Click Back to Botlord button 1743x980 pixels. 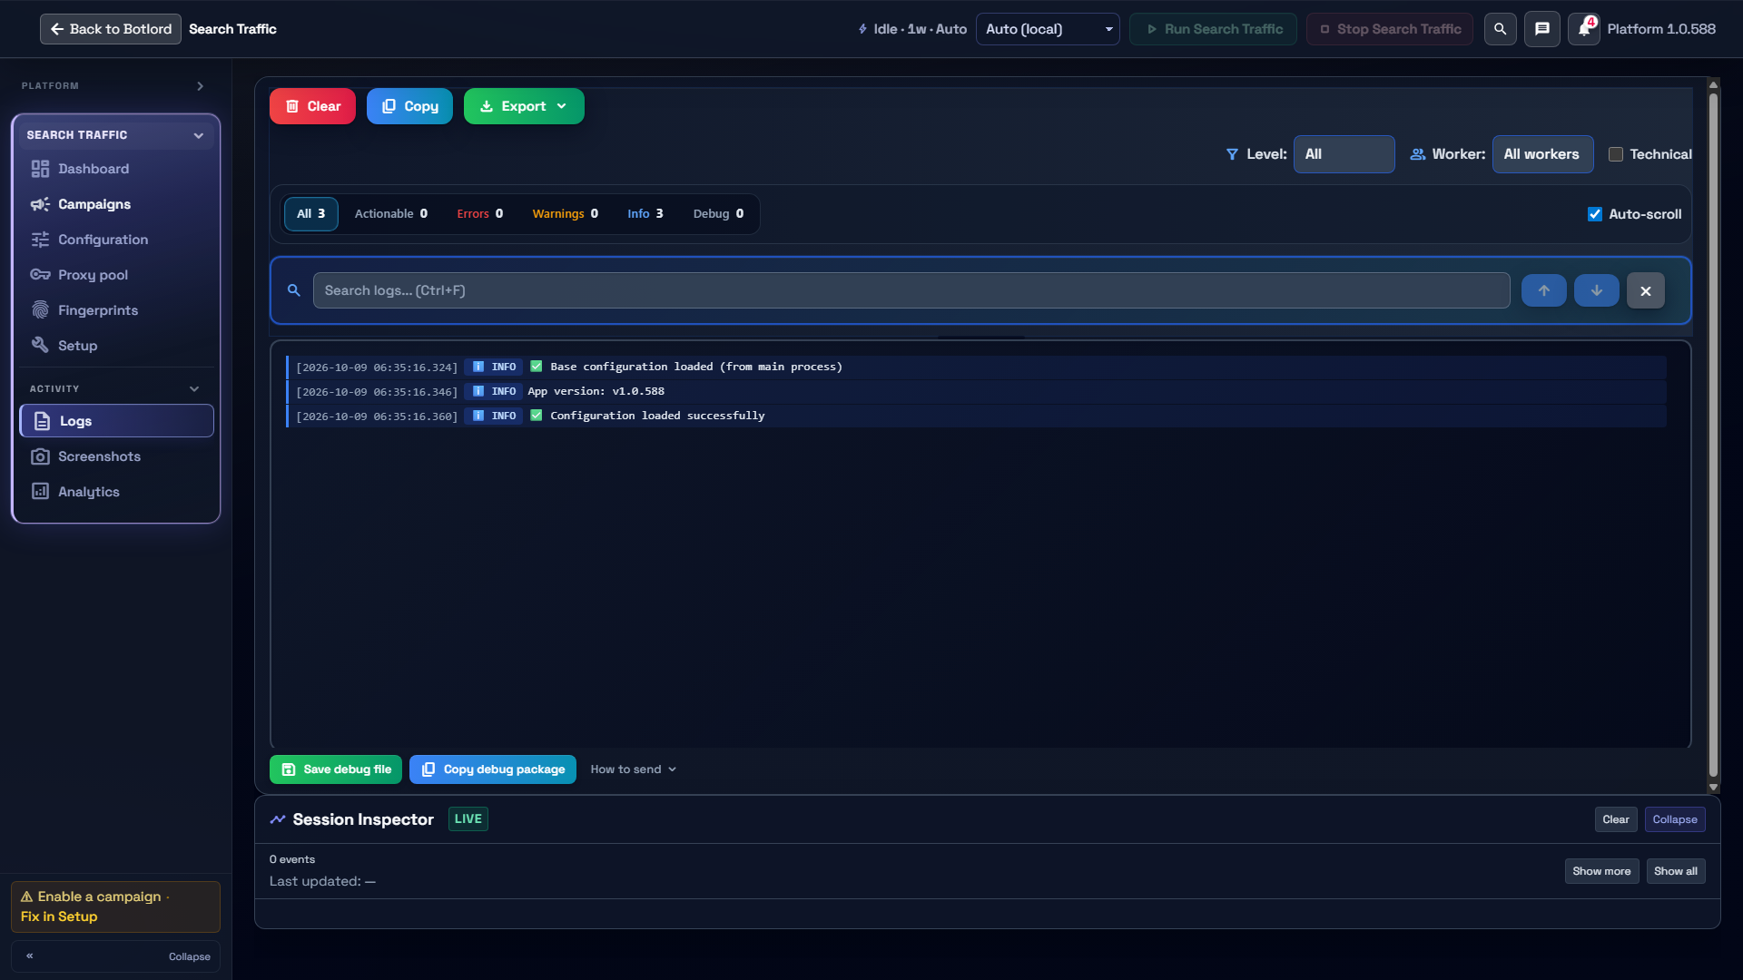click(111, 29)
